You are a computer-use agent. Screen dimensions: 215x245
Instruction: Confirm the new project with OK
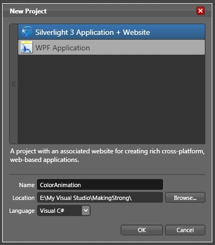(142, 230)
